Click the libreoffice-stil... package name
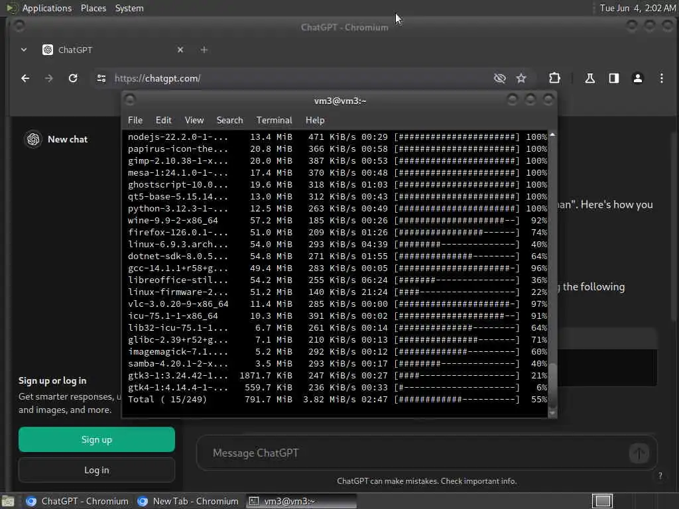Image resolution: width=679 pixels, height=509 pixels. pos(178,280)
